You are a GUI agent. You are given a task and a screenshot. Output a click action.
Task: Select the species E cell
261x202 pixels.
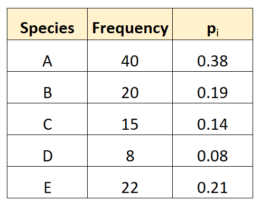coord(47,182)
